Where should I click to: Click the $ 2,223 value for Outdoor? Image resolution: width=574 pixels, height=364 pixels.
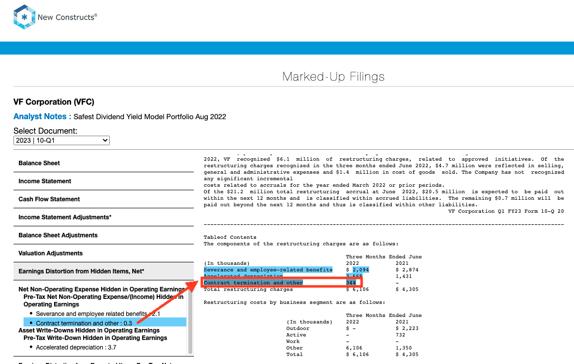407,328
